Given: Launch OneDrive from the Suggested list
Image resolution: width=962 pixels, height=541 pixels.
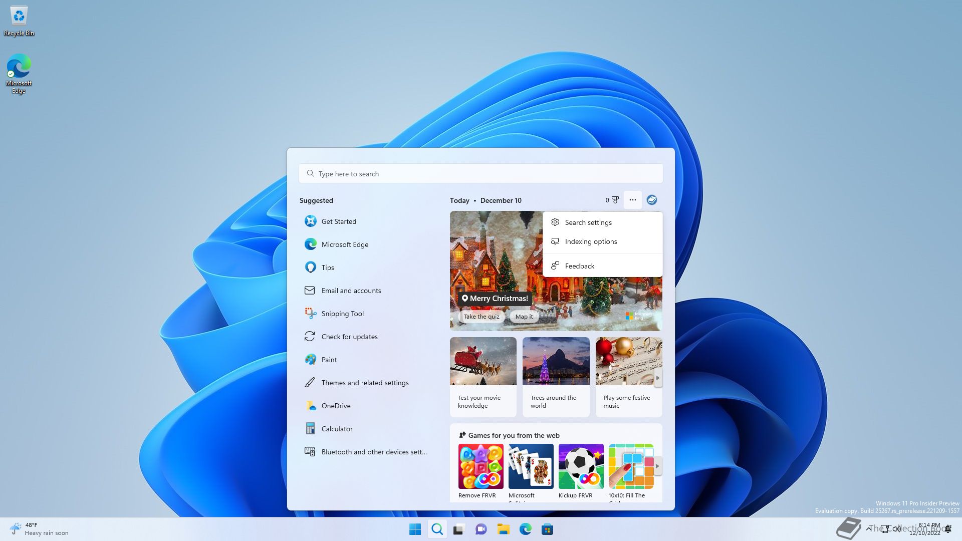Looking at the screenshot, I should (x=366, y=406).
